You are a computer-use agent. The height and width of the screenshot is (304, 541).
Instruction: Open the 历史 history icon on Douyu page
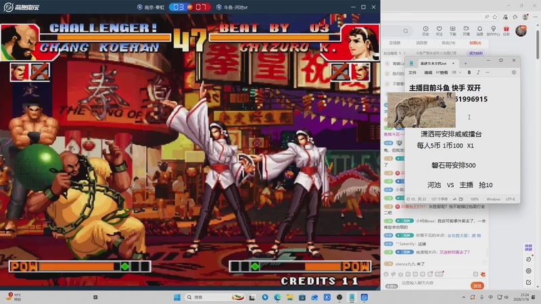[x=425, y=30]
